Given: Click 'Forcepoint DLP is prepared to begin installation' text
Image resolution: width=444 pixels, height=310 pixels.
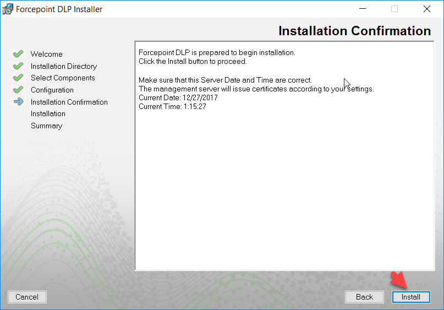Looking at the screenshot, I should tap(217, 53).
